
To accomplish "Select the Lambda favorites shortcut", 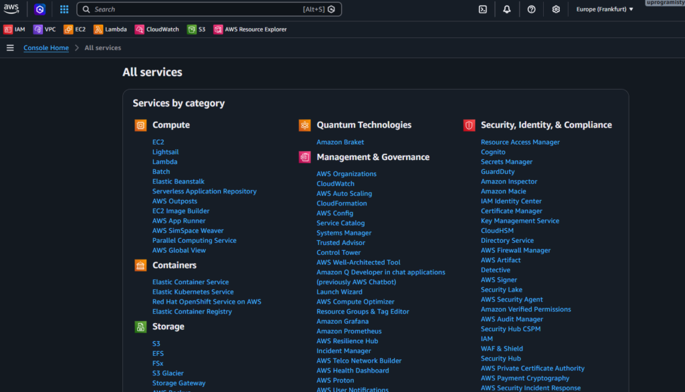I will coord(110,29).
